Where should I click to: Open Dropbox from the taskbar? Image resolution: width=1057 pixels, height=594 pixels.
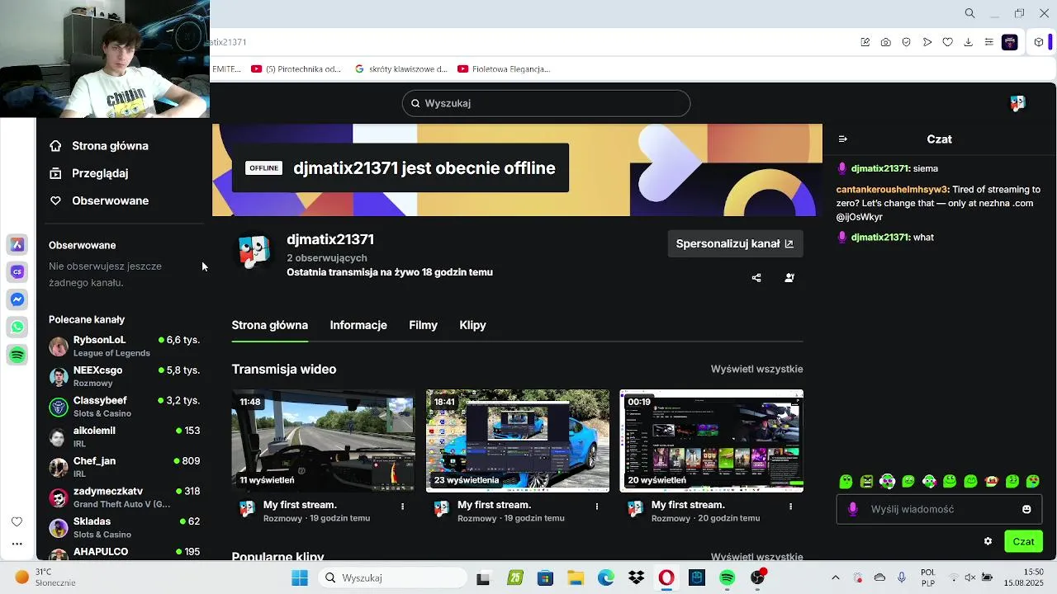point(636,578)
